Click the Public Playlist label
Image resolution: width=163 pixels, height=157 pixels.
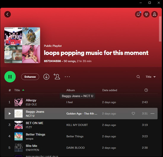click(53, 46)
